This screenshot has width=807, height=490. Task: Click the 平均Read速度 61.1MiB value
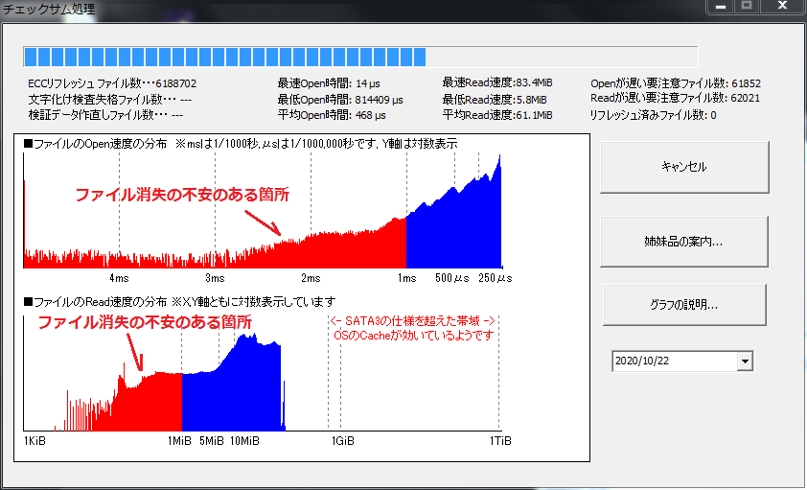(497, 114)
